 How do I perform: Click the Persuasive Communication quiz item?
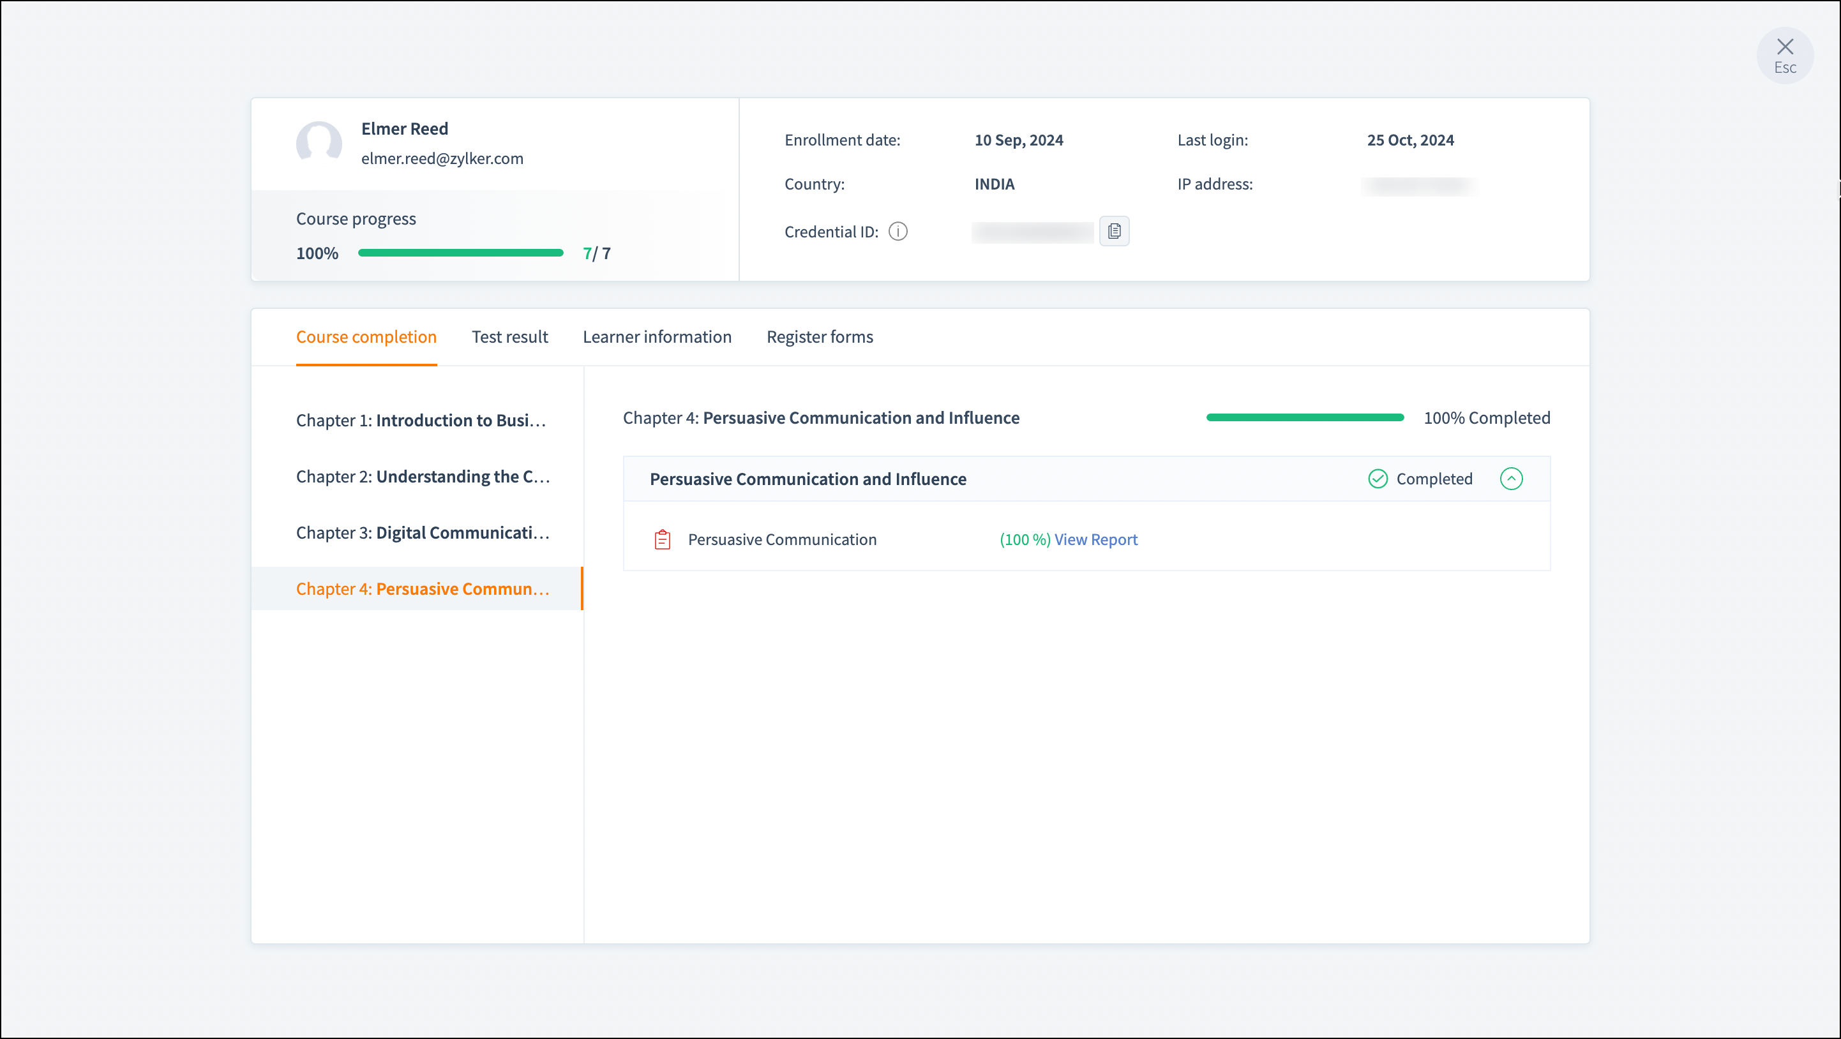tap(782, 539)
